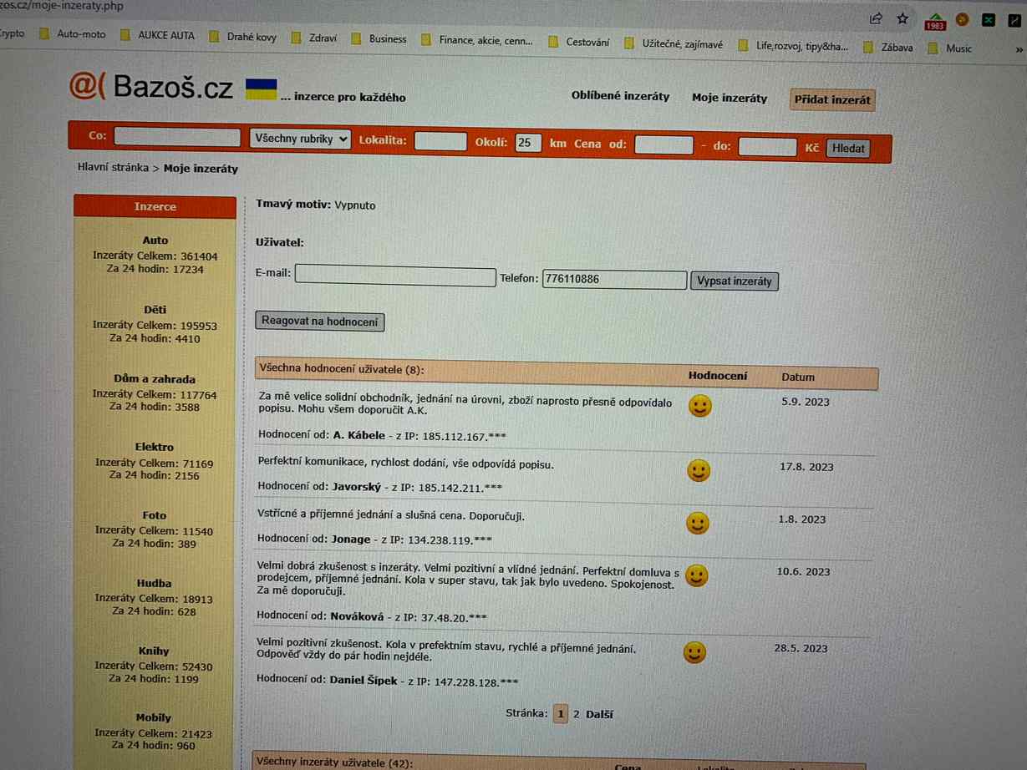This screenshot has height=770, width=1027.
Task: Click the Okolí km field with 25
Action: (x=528, y=142)
